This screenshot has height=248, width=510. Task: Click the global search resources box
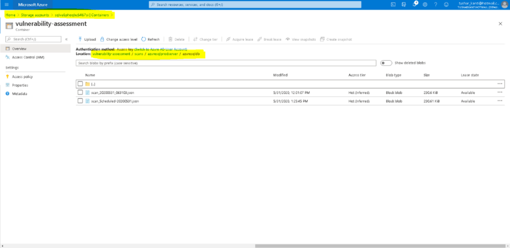[255, 4]
